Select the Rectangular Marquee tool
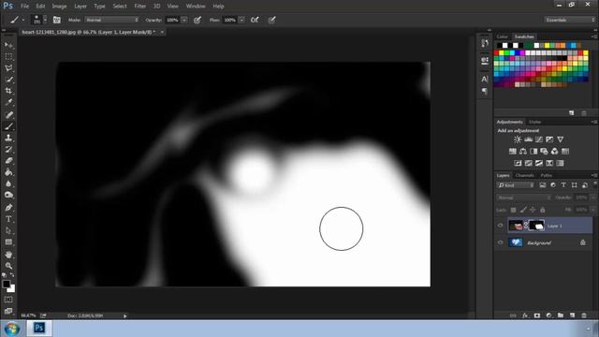 pos(8,56)
